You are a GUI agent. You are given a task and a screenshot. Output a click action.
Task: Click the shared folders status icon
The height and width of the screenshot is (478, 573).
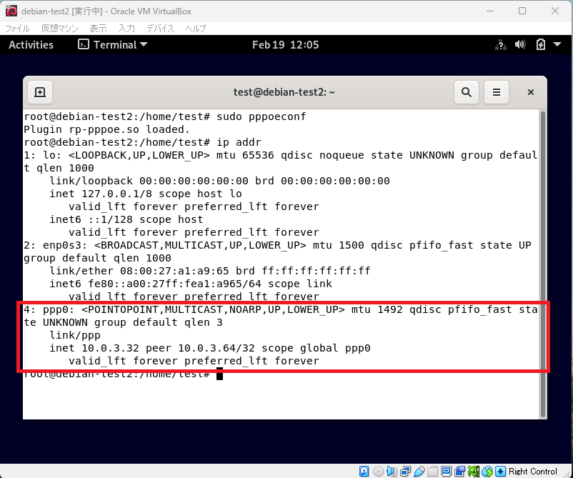433,472
